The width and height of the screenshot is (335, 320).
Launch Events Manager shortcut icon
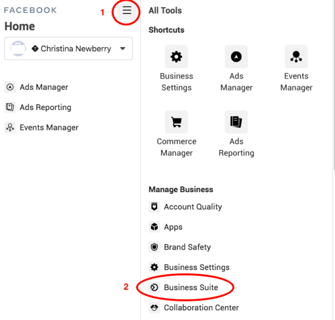[296, 56]
